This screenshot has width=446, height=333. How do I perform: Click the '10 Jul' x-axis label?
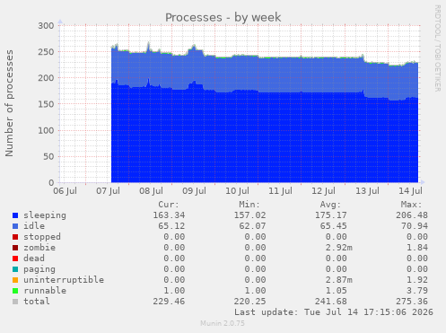pyautogui.click(x=237, y=191)
